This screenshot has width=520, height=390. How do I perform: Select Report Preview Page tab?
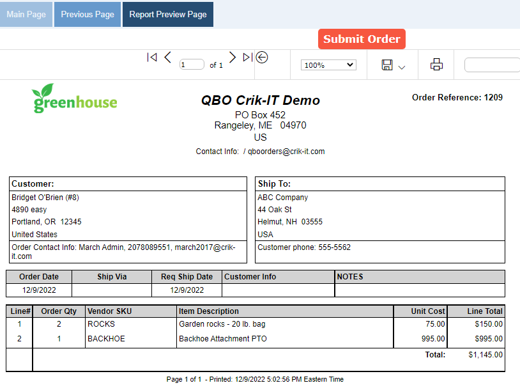pyautogui.click(x=168, y=14)
